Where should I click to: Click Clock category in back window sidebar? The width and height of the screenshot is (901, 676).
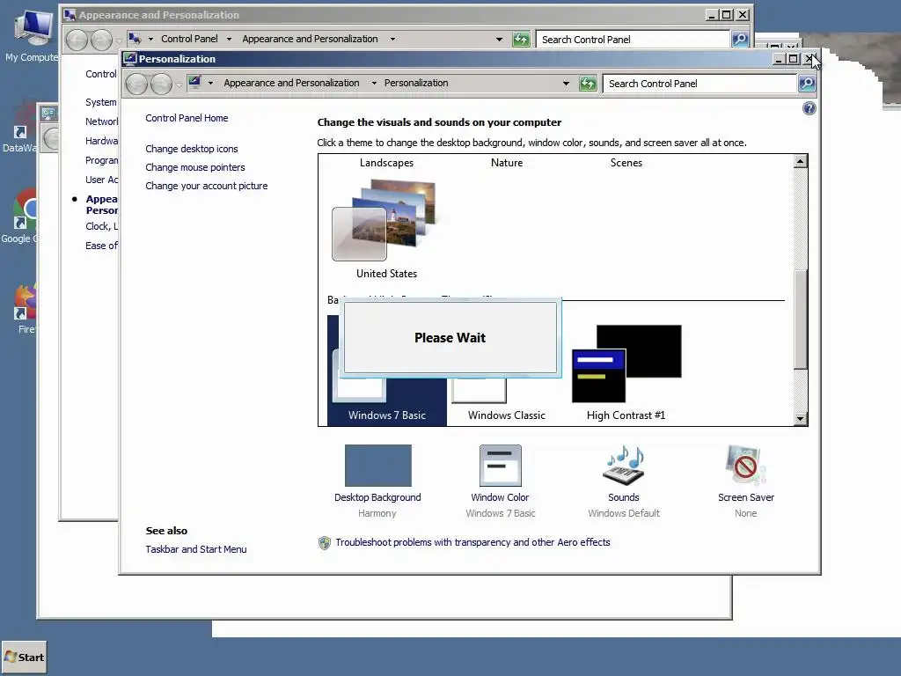pyautogui.click(x=102, y=226)
